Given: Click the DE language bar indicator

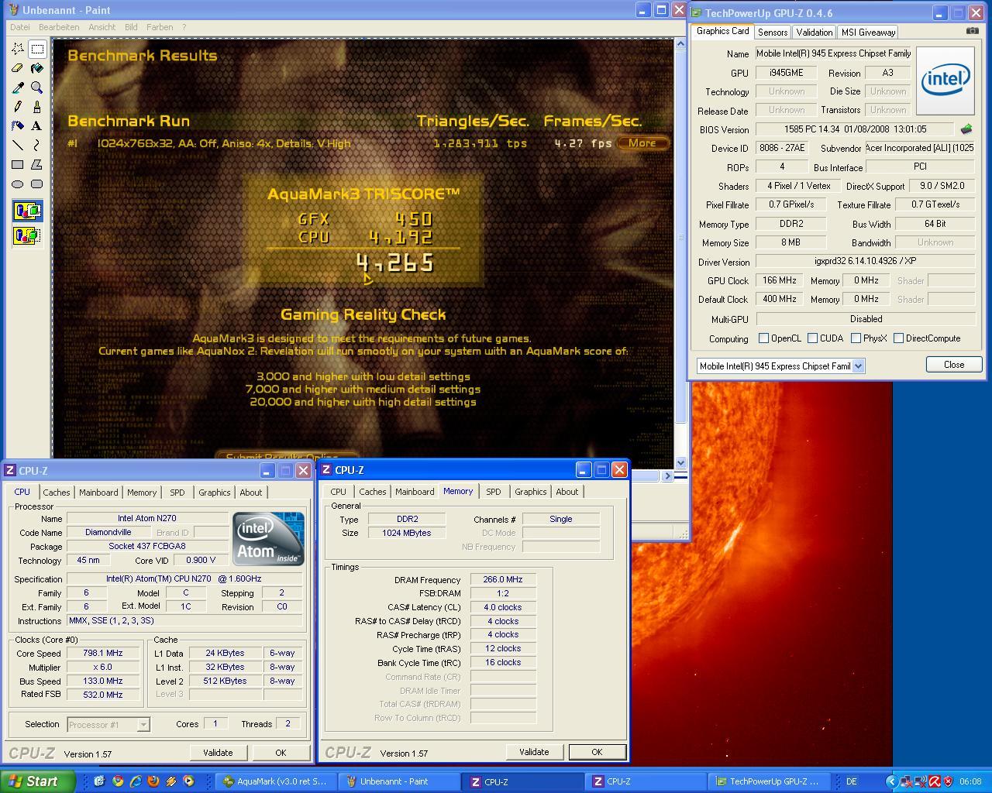Looking at the screenshot, I should [852, 781].
